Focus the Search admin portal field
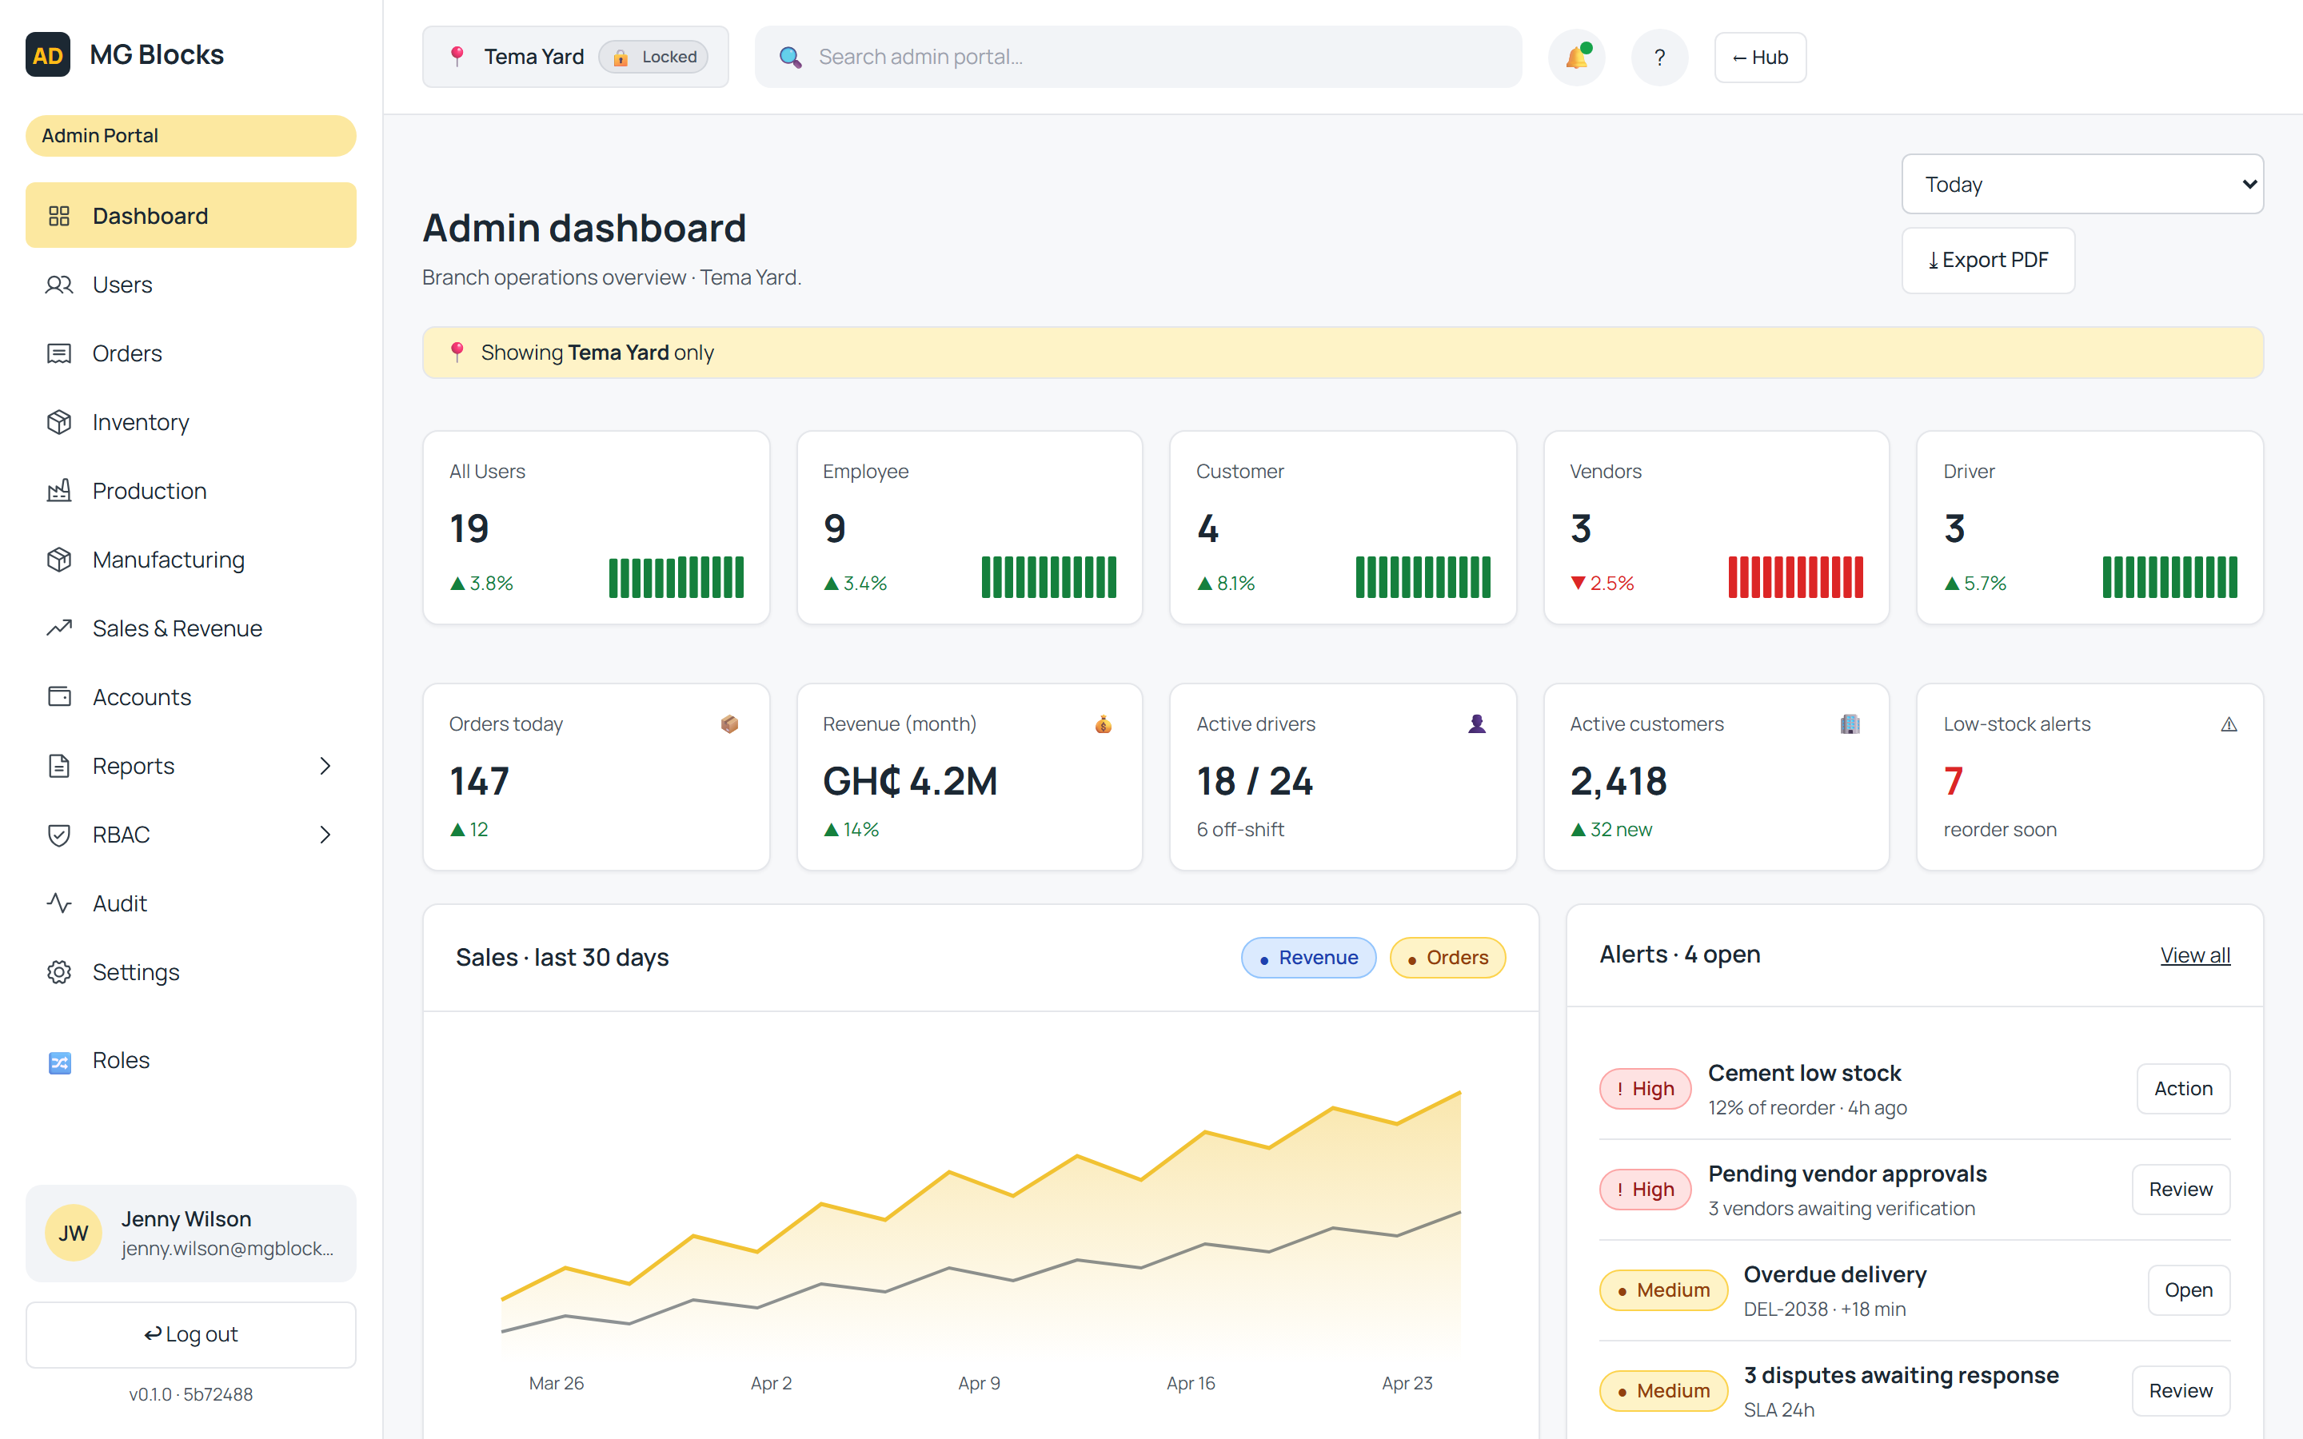 pyautogui.click(x=1138, y=57)
